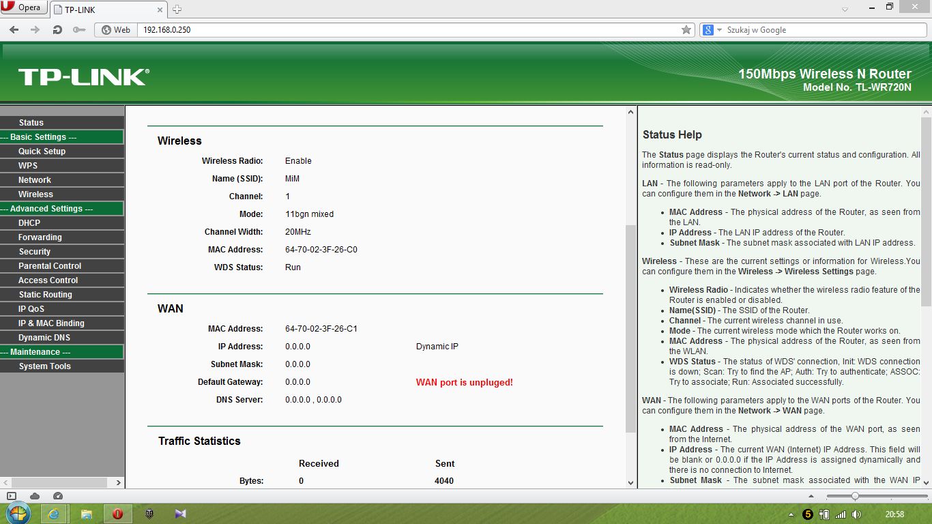The image size is (932, 524).
Task: Open the network signal tray icon
Action: tap(841, 514)
